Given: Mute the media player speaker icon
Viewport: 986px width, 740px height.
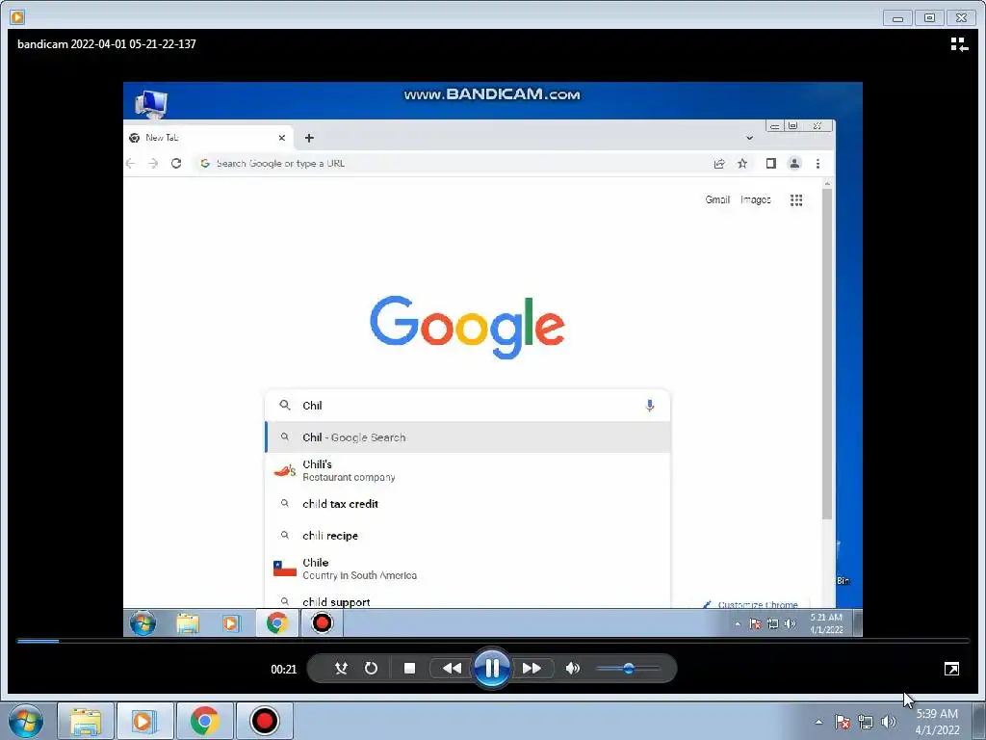Looking at the screenshot, I should coord(572,669).
